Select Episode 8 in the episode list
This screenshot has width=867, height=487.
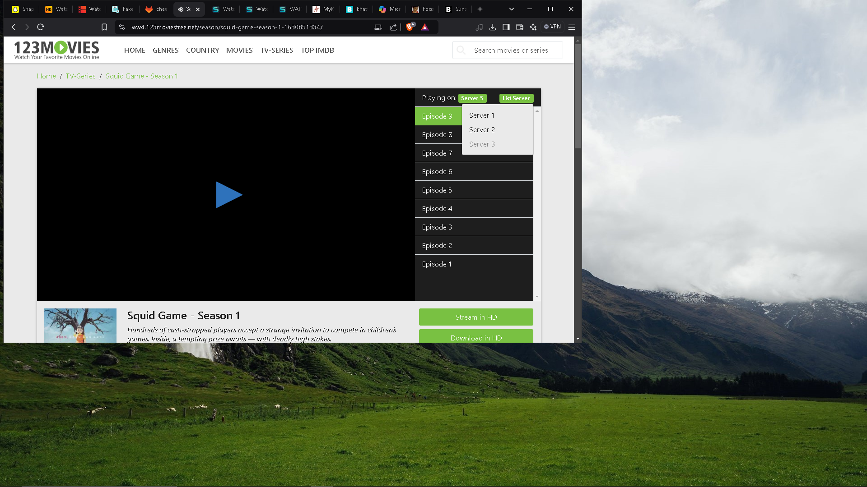[438, 135]
